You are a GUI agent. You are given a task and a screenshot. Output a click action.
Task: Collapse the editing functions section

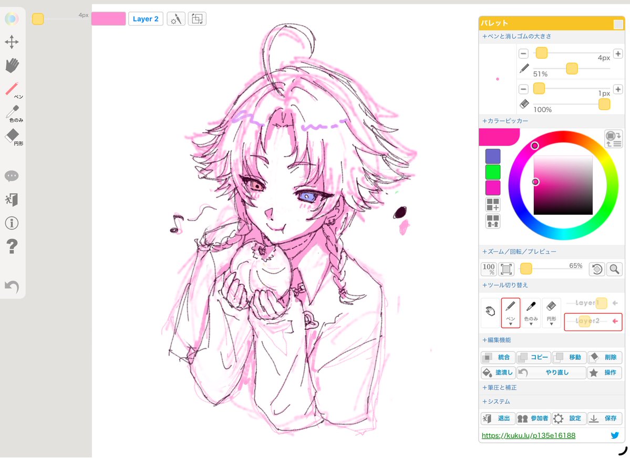497,340
